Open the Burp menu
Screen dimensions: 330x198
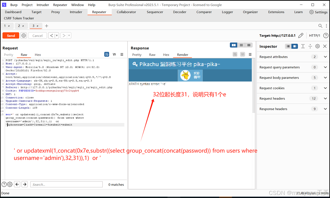[x=14, y=5]
